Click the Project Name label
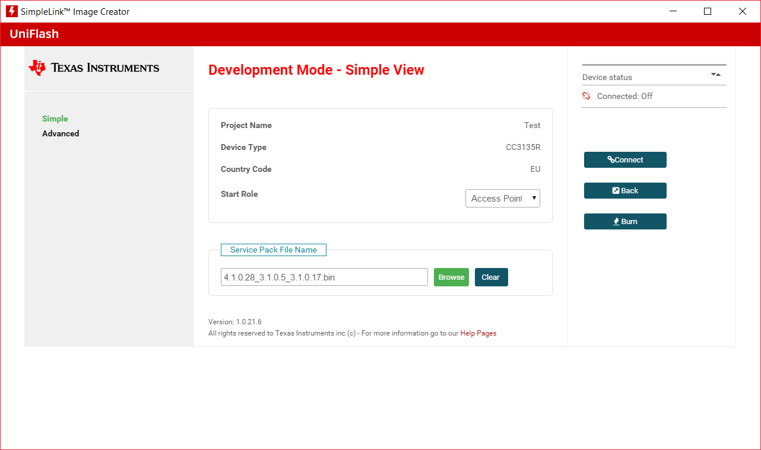Viewport: 761px width, 450px height. (246, 125)
